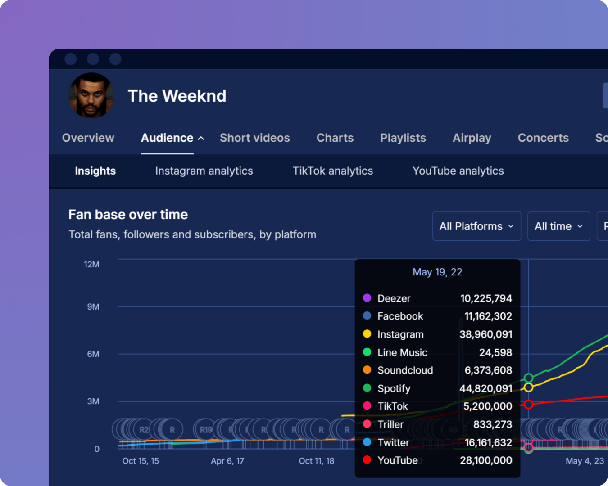Click the blue Twitter legend dot
608x486 pixels.
pyautogui.click(x=367, y=442)
